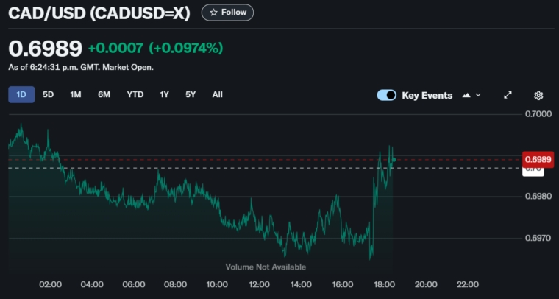Select the 1M chart range
Image resolution: width=559 pixels, height=299 pixels.
[x=76, y=94]
